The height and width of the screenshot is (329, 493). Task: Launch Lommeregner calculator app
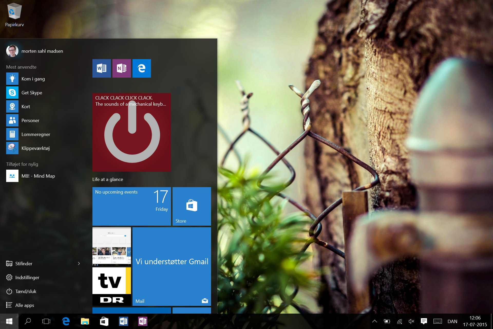[36, 134]
